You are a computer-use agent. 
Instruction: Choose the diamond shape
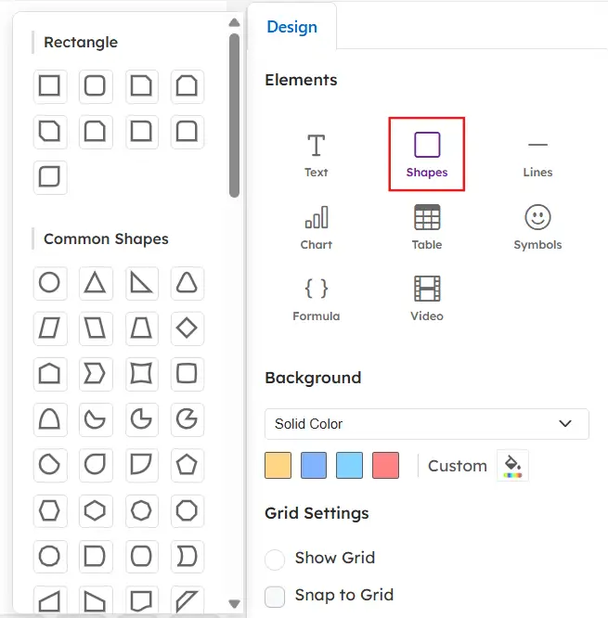(x=188, y=328)
